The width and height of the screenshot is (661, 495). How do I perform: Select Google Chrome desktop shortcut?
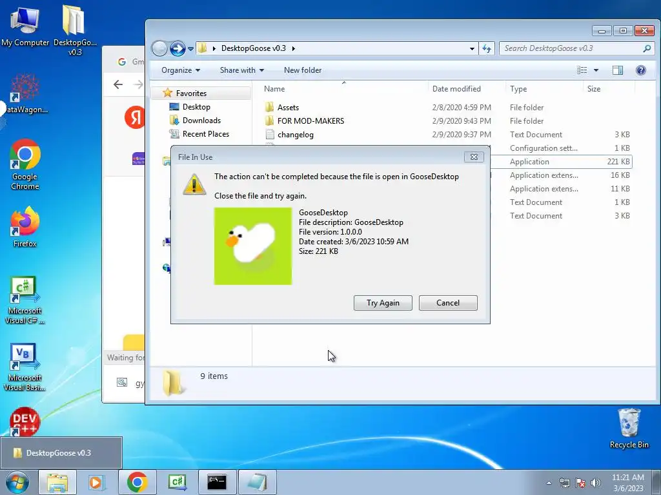click(x=25, y=164)
